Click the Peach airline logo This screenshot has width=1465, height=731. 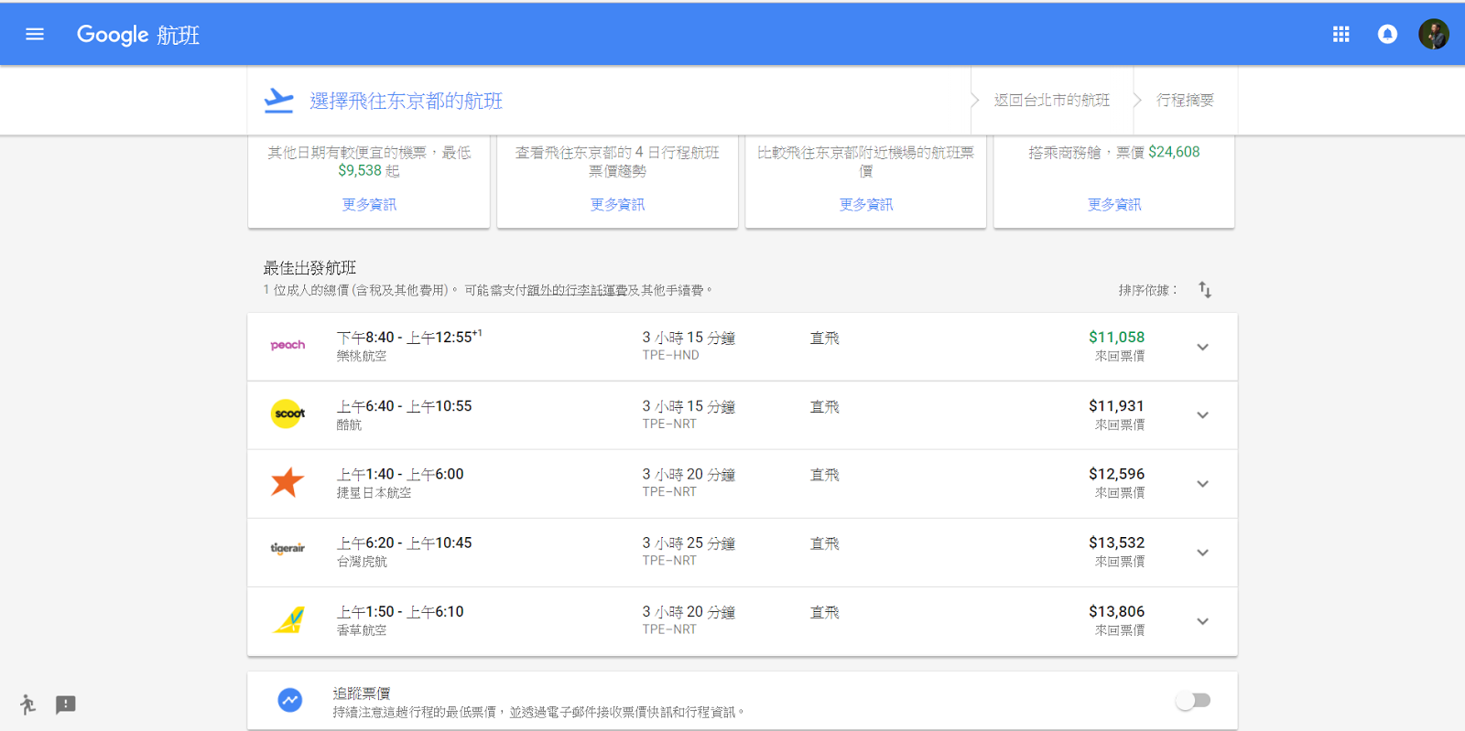coord(288,346)
